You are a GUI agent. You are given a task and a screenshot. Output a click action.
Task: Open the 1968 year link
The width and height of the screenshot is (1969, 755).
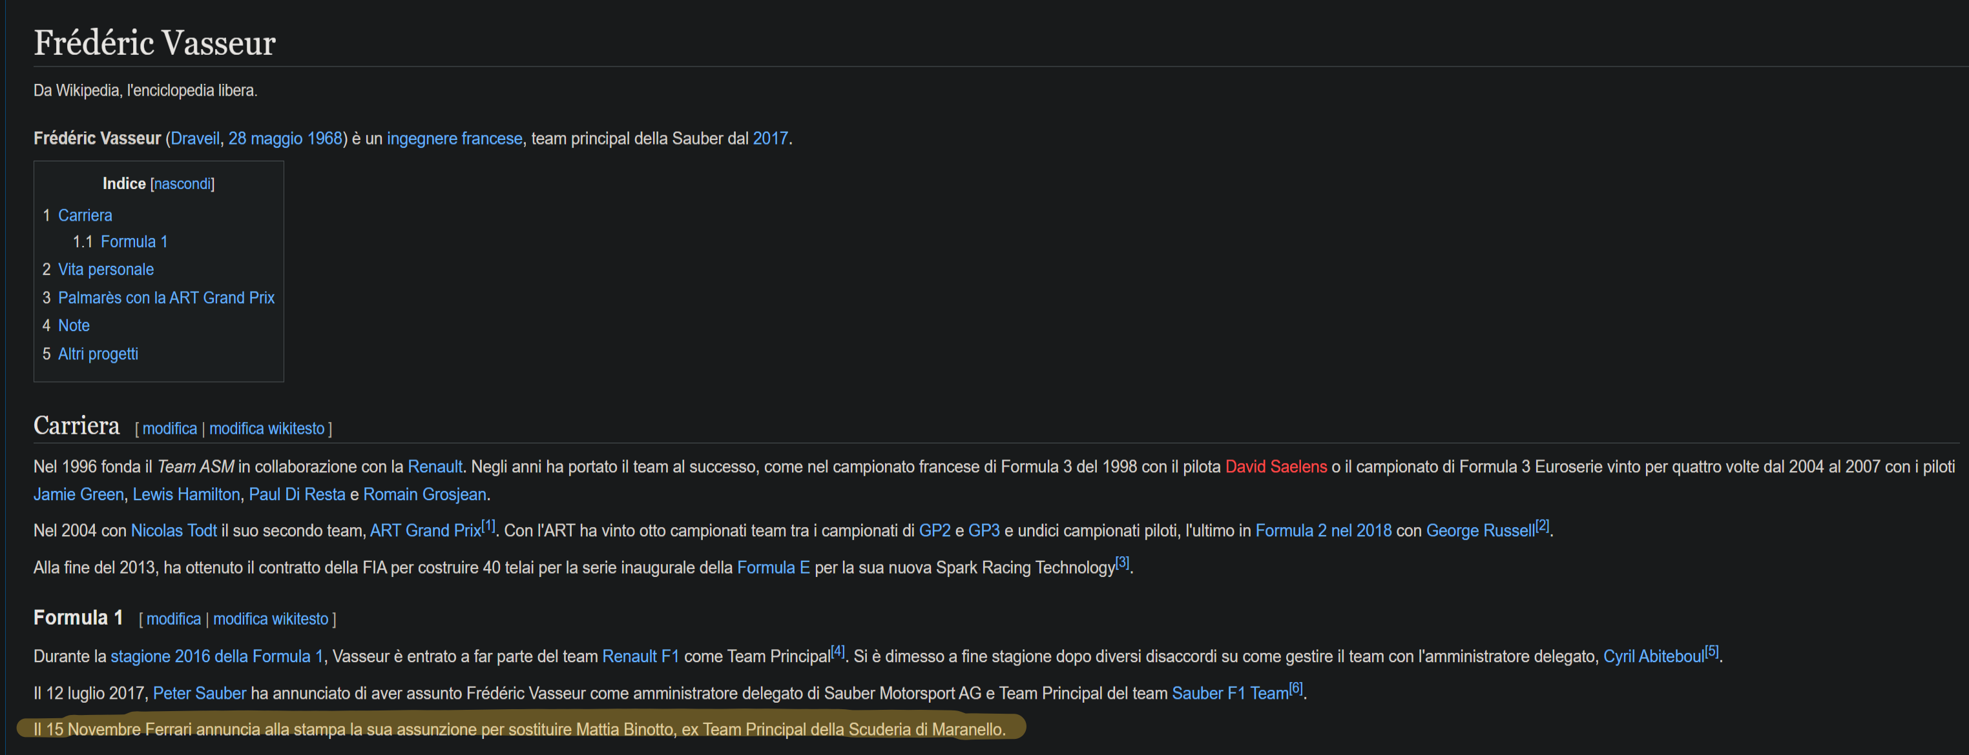click(x=325, y=138)
